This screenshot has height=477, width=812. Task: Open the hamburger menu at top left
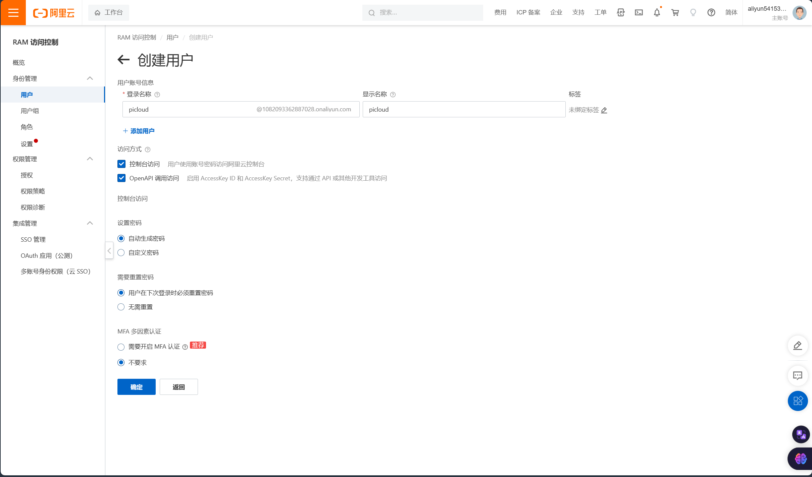[x=13, y=13]
